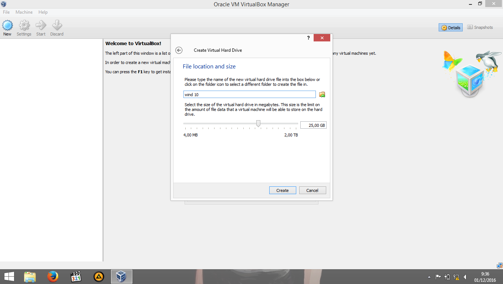Viewport: 503px width, 284px height.
Task: Click the Welcome to VirtualBox! heading
Action: click(133, 44)
